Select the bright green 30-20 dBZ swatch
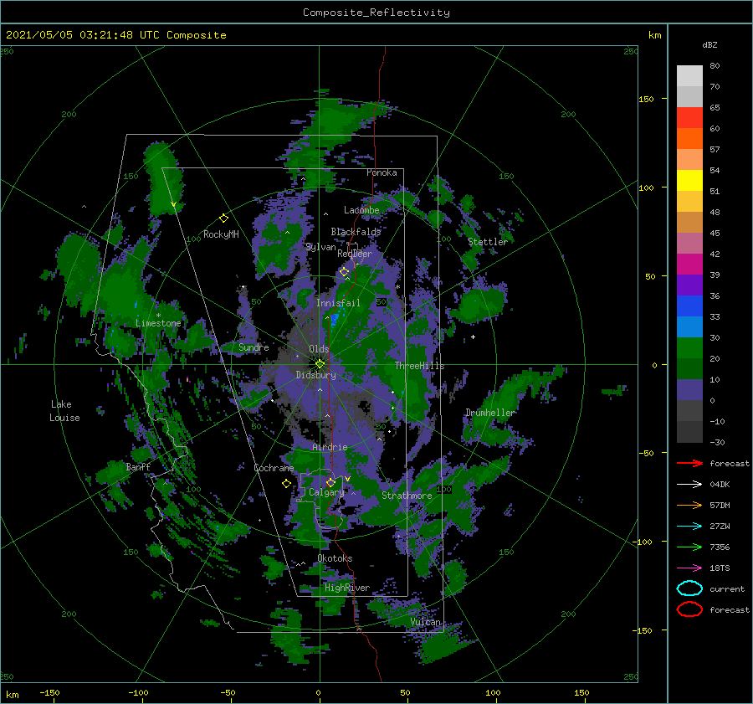The image size is (753, 704). [689, 348]
